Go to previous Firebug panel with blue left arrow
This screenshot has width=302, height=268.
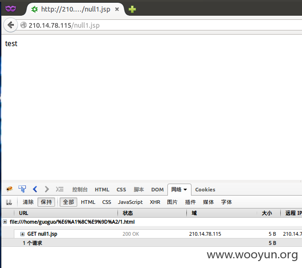point(35,189)
